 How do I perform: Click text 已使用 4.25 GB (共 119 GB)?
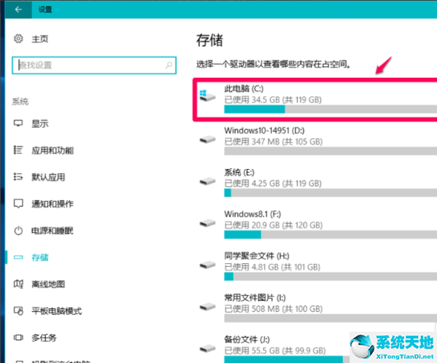pos(273,183)
